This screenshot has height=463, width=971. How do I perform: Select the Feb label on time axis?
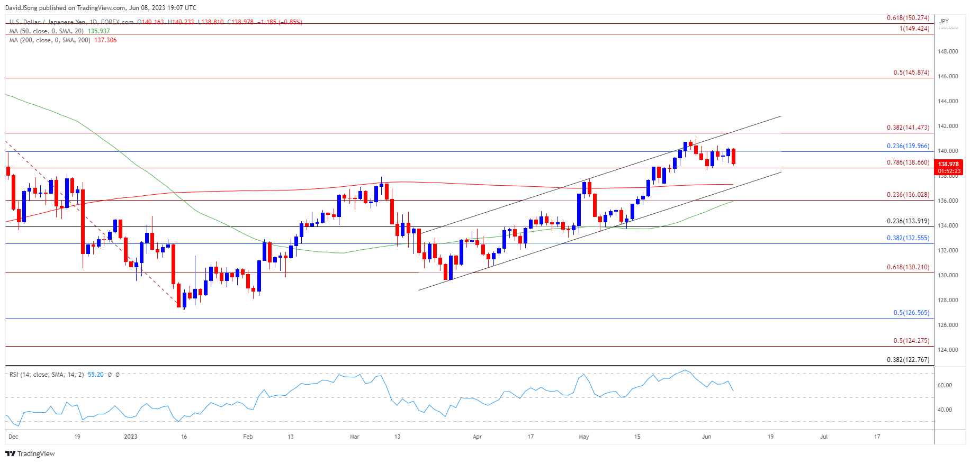(248, 437)
